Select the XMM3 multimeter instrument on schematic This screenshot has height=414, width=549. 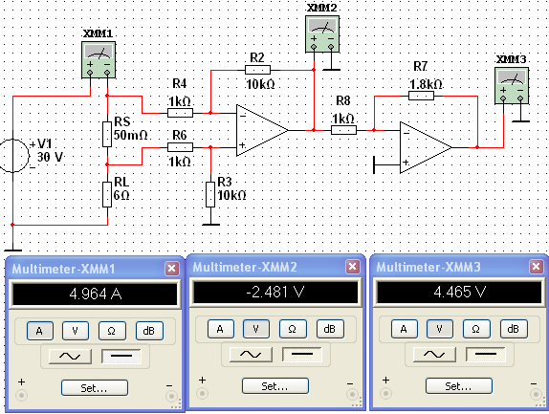pos(512,86)
